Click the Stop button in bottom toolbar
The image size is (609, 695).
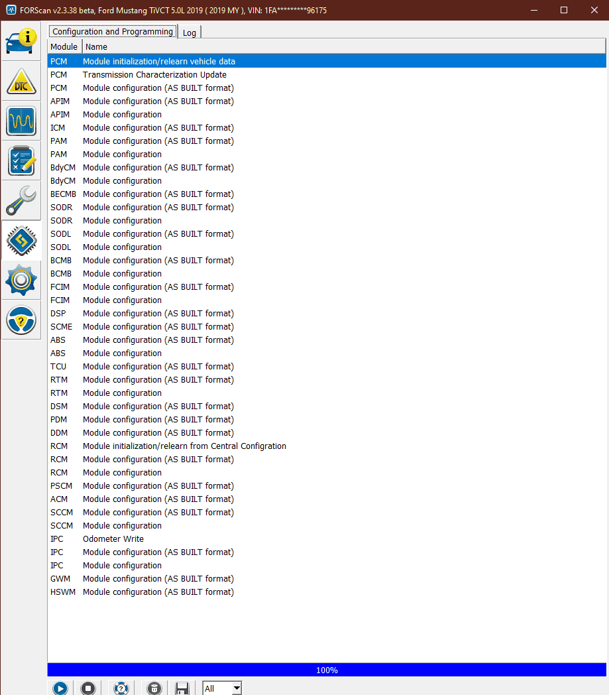87,688
